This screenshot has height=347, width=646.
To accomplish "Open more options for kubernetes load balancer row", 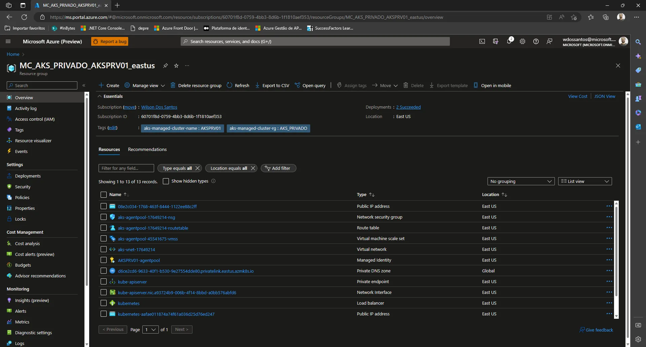I will tap(609, 303).
